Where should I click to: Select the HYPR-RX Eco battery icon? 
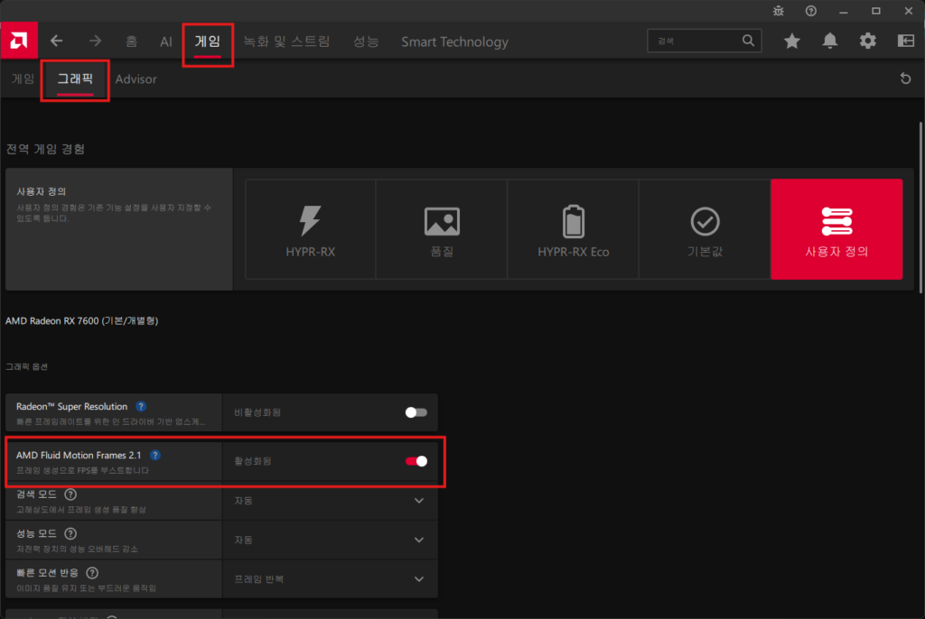click(x=573, y=219)
